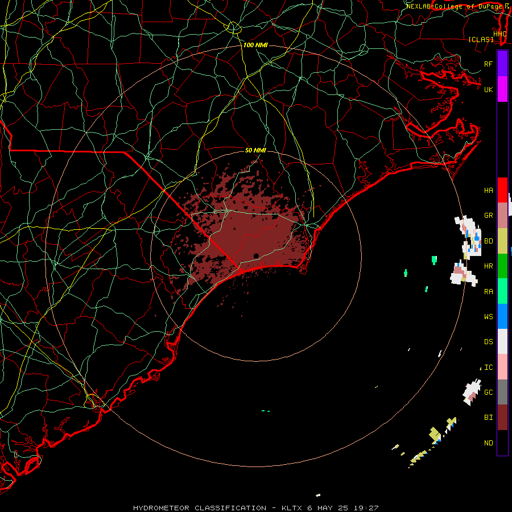Click the RF legend label
Screen dimensions: 512x512
coord(488,64)
